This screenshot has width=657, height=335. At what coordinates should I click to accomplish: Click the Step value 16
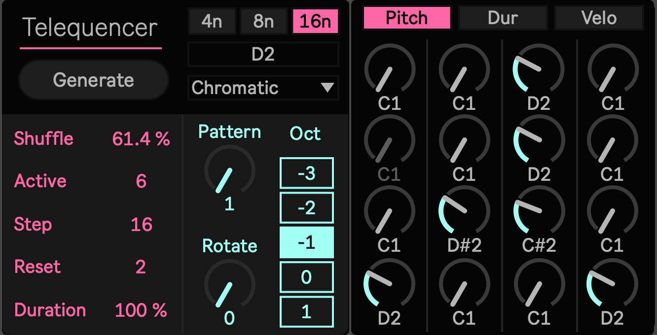(x=142, y=224)
